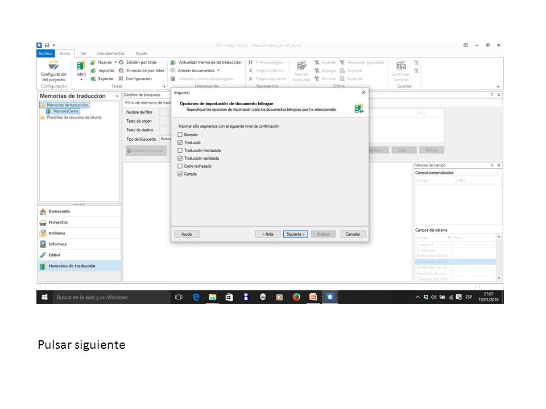Open the Archivo tab
Image resolution: width=546 pixels, height=409 pixels.
coord(45,53)
